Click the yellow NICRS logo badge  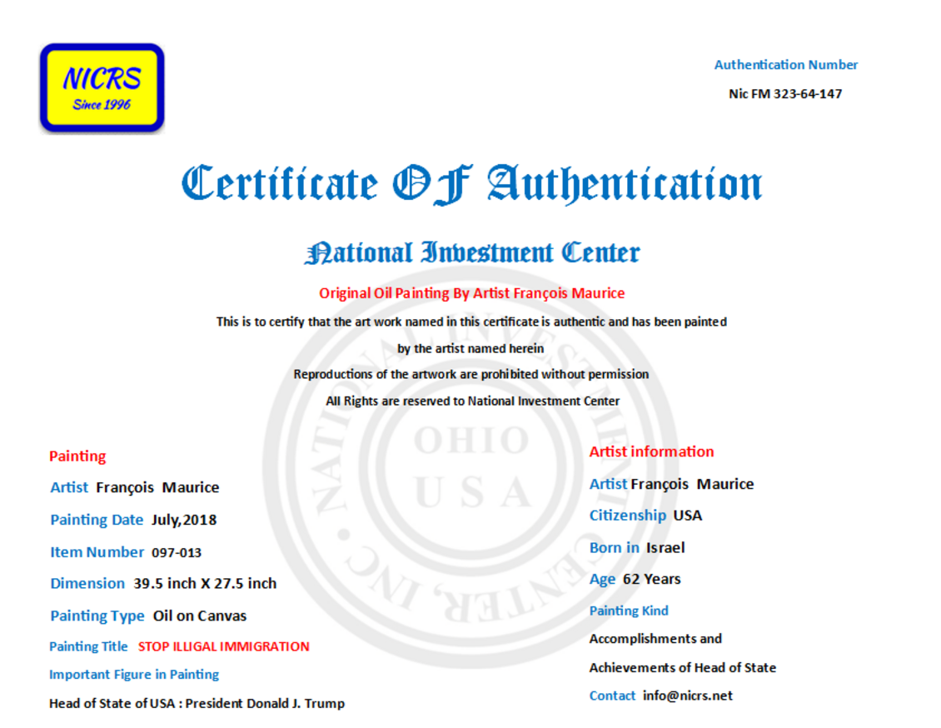pyautogui.click(x=102, y=87)
